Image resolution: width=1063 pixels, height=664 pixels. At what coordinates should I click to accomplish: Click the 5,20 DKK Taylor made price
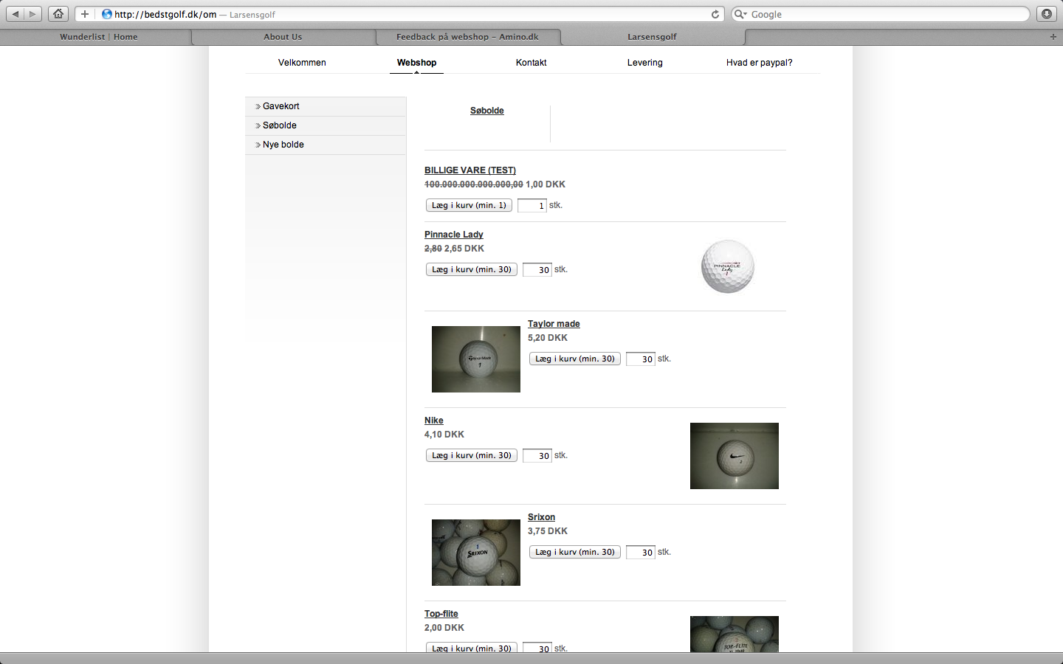click(x=548, y=338)
